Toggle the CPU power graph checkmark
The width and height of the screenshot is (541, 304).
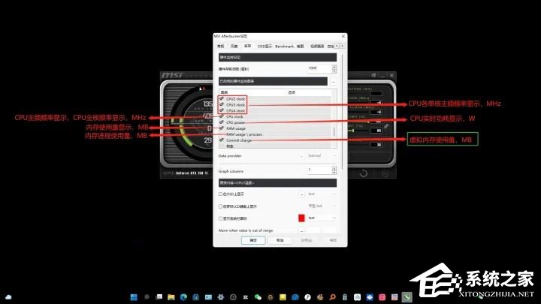tap(222, 122)
